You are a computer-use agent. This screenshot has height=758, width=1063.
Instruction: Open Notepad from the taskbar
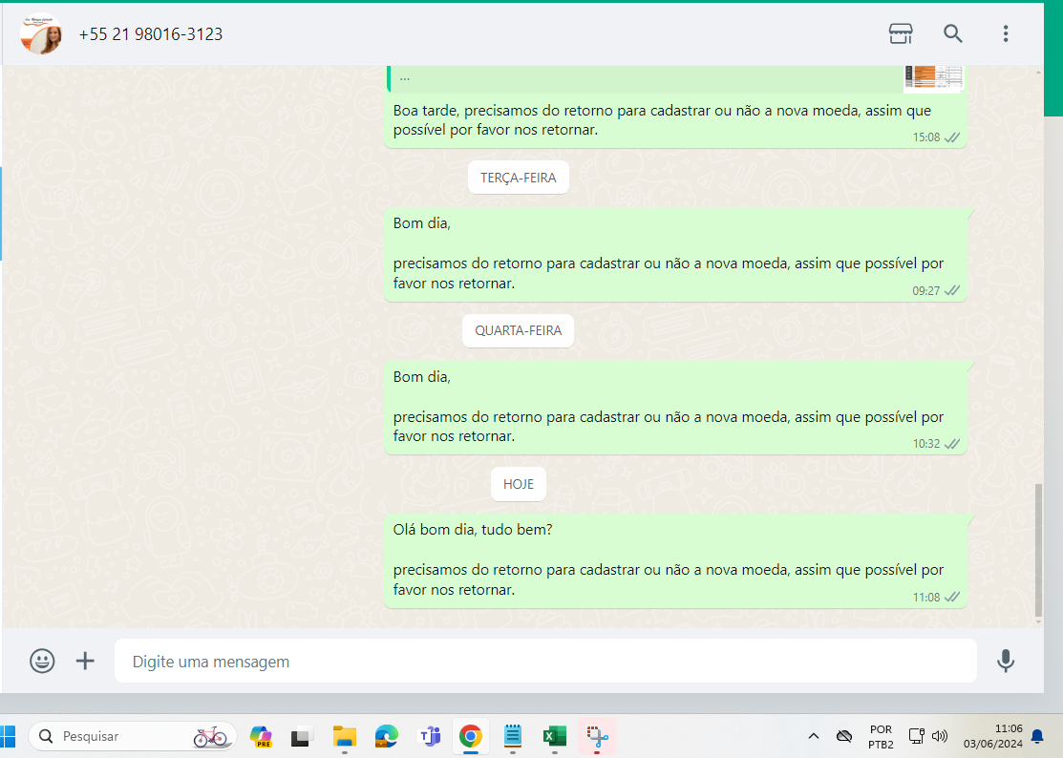pyautogui.click(x=513, y=736)
